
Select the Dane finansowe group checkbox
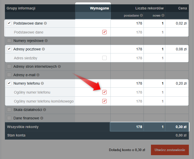coord(9,118)
